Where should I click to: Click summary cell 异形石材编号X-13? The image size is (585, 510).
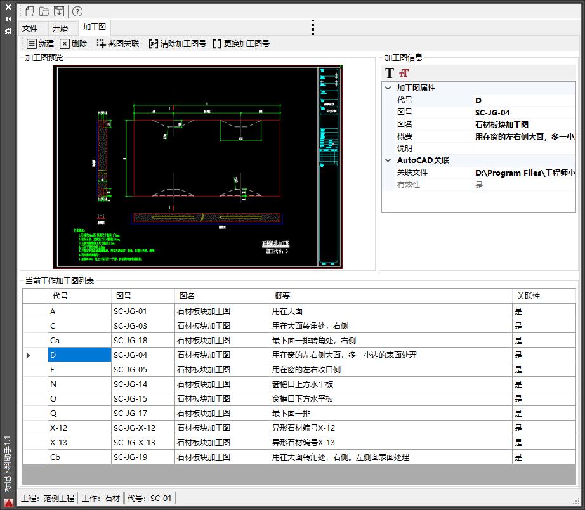[x=391, y=442]
